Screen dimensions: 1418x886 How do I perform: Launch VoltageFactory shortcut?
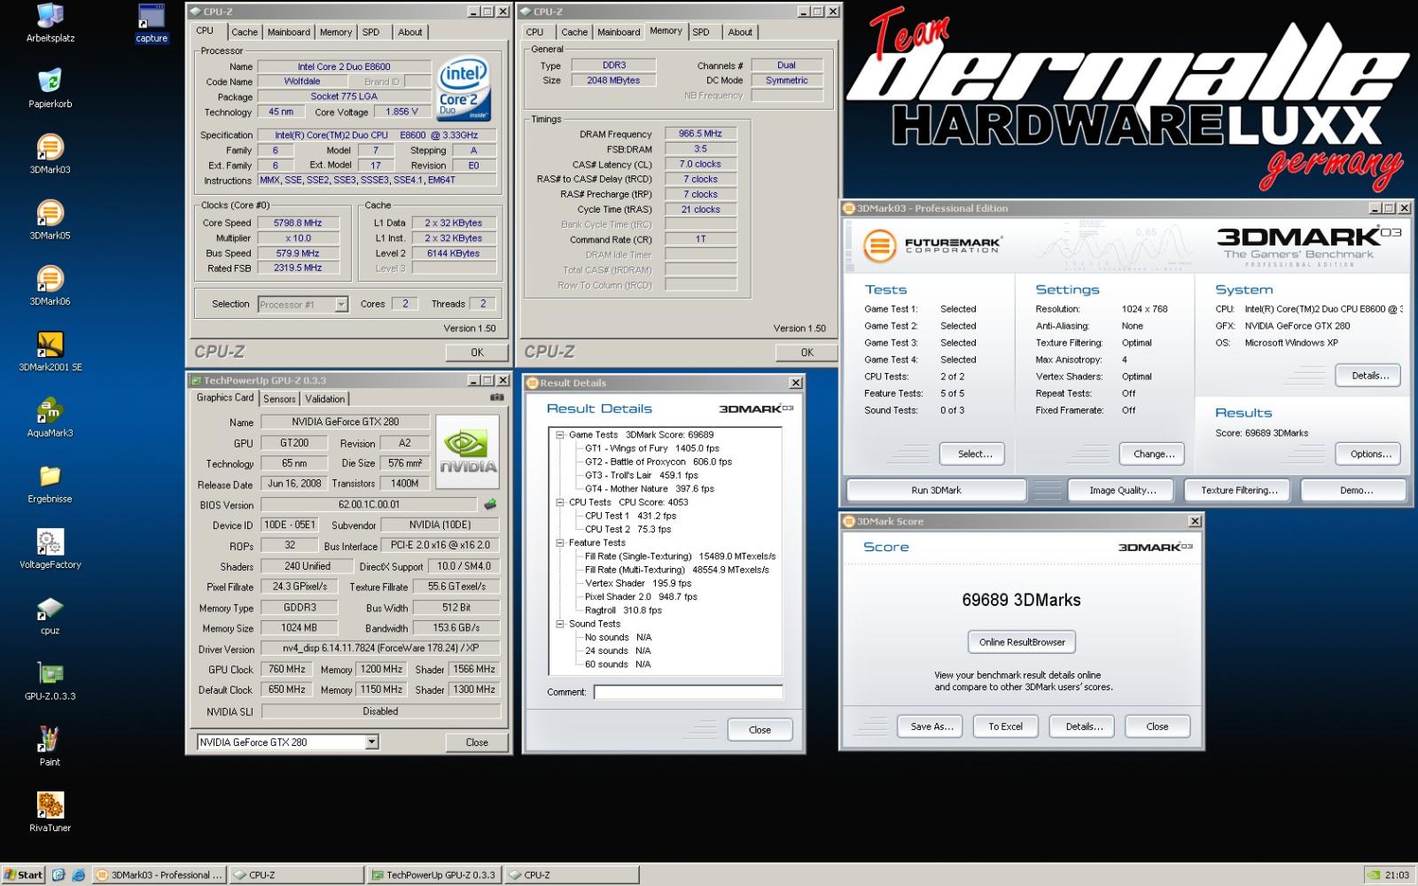point(51,549)
